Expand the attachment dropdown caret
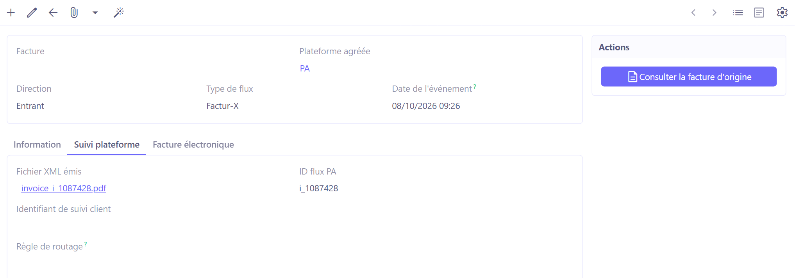795x278 pixels. tap(95, 13)
